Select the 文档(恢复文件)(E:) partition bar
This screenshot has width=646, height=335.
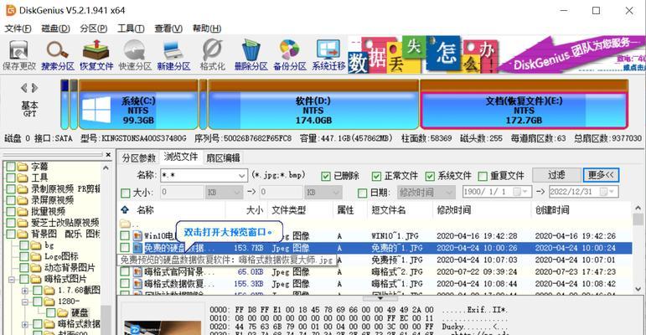point(524,105)
